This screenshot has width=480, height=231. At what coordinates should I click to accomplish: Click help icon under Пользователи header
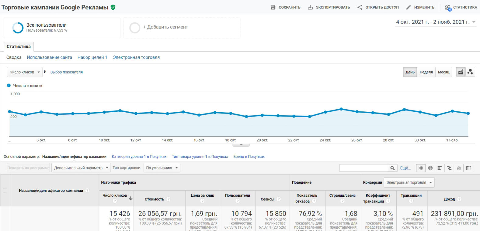point(238,201)
